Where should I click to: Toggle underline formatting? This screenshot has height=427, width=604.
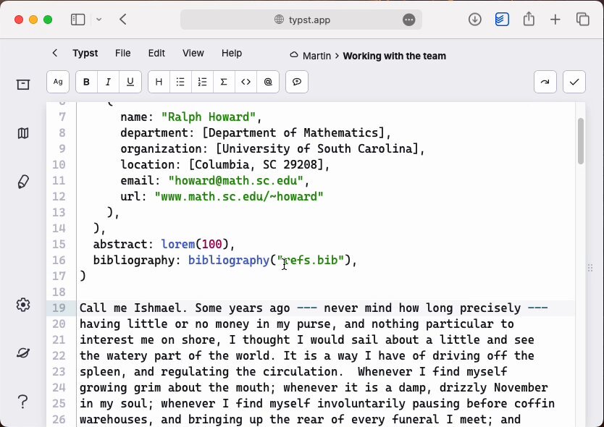coord(130,82)
